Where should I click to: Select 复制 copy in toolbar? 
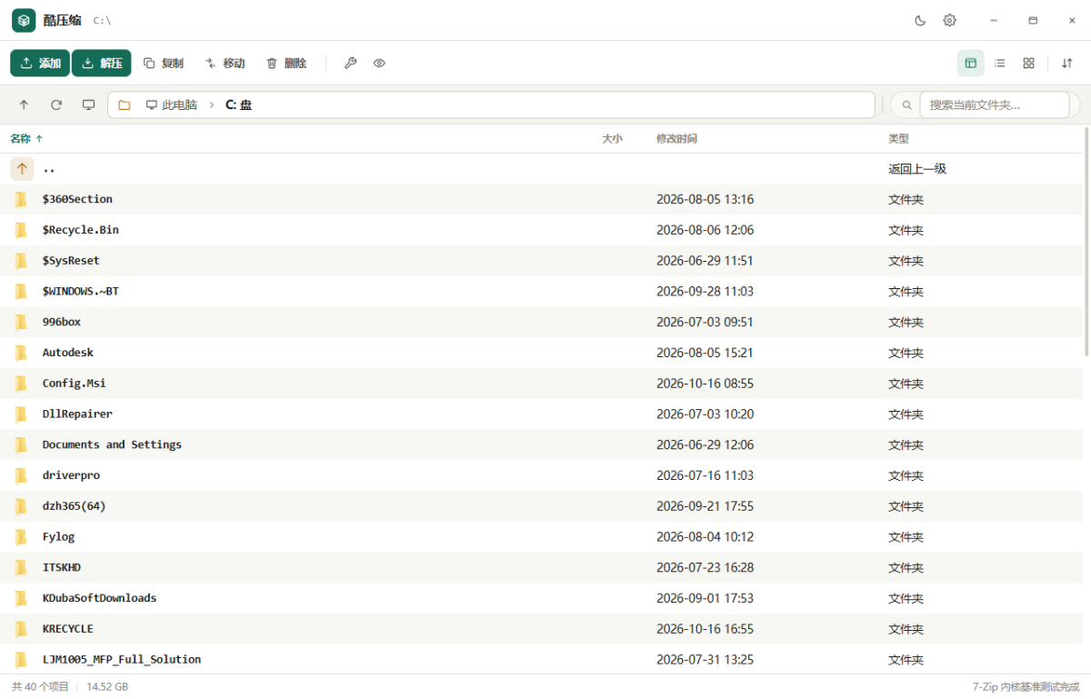tap(164, 63)
